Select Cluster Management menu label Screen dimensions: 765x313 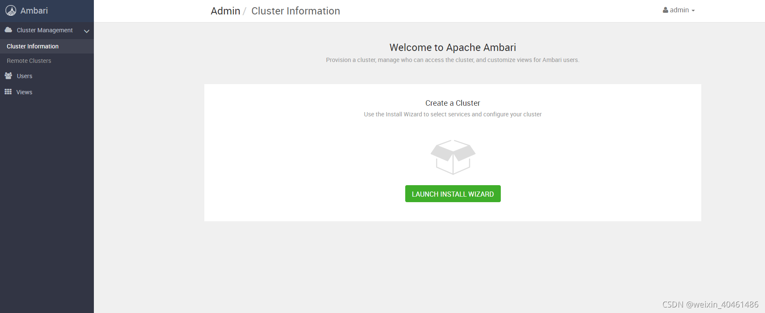click(45, 30)
